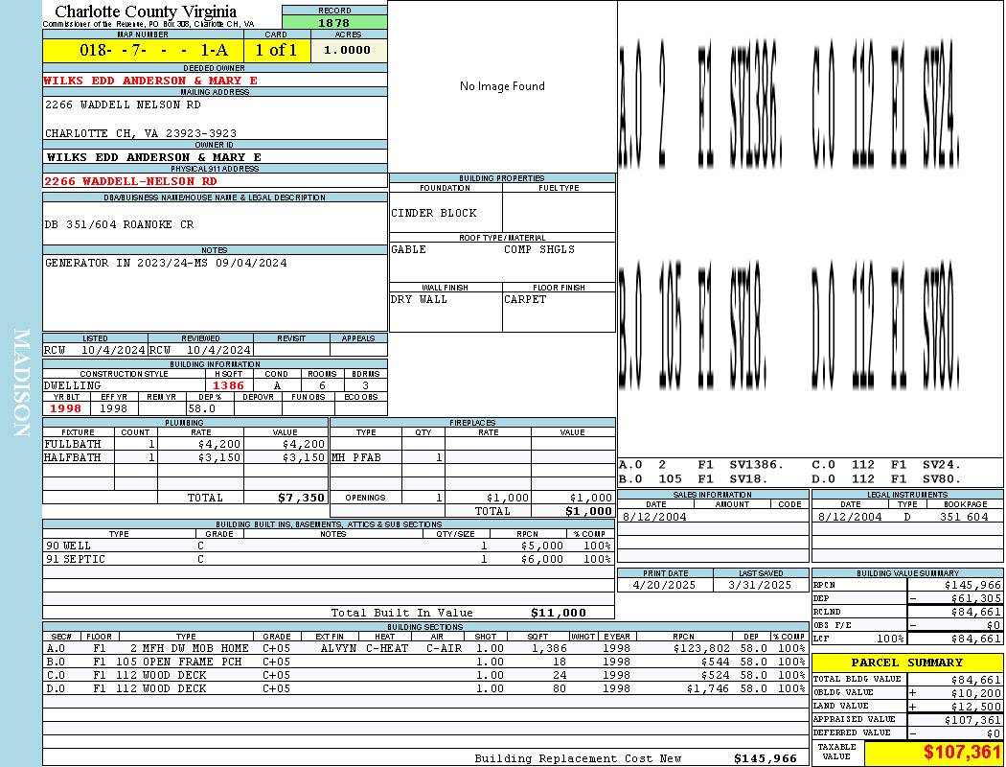Click the FULLBATH plumbing row

(x=185, y=444)
